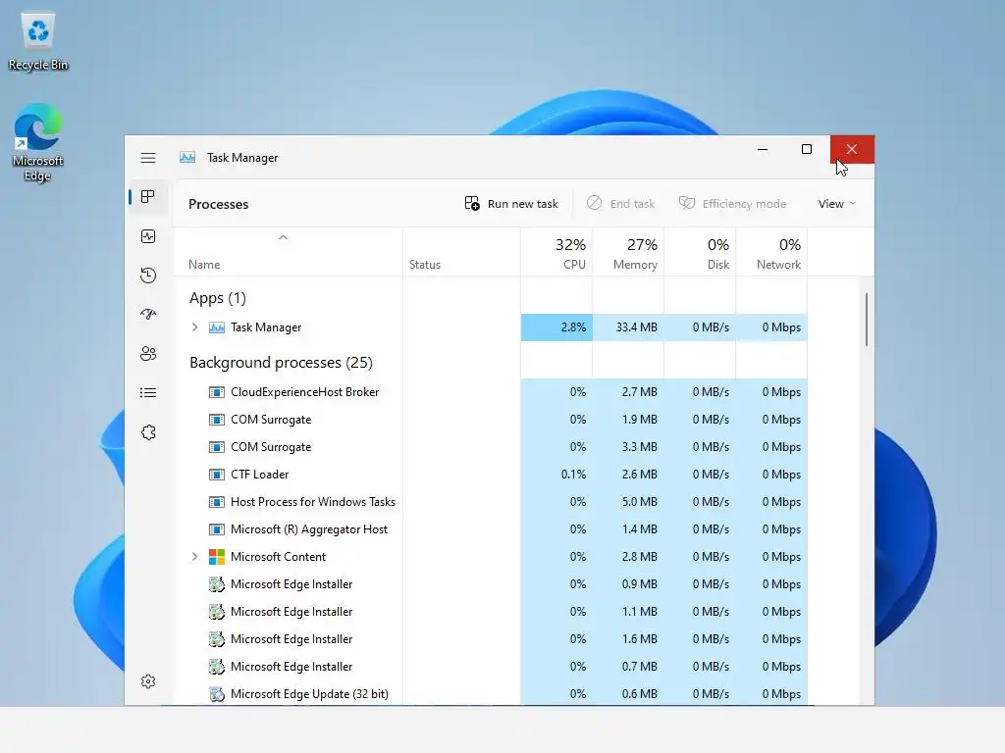Click the 33.4 MB memory cell
This screenshot has width=1005, height=753.
(628, 327)
